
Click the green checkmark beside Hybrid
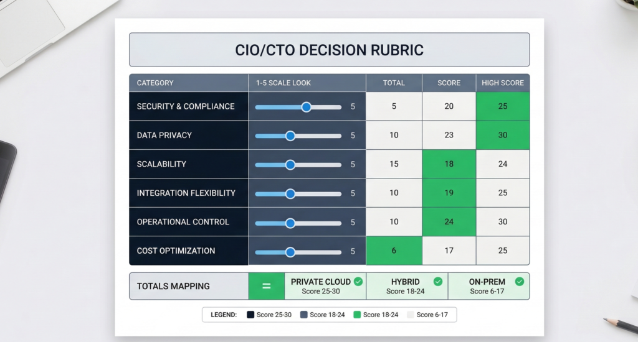coord(438,282)
